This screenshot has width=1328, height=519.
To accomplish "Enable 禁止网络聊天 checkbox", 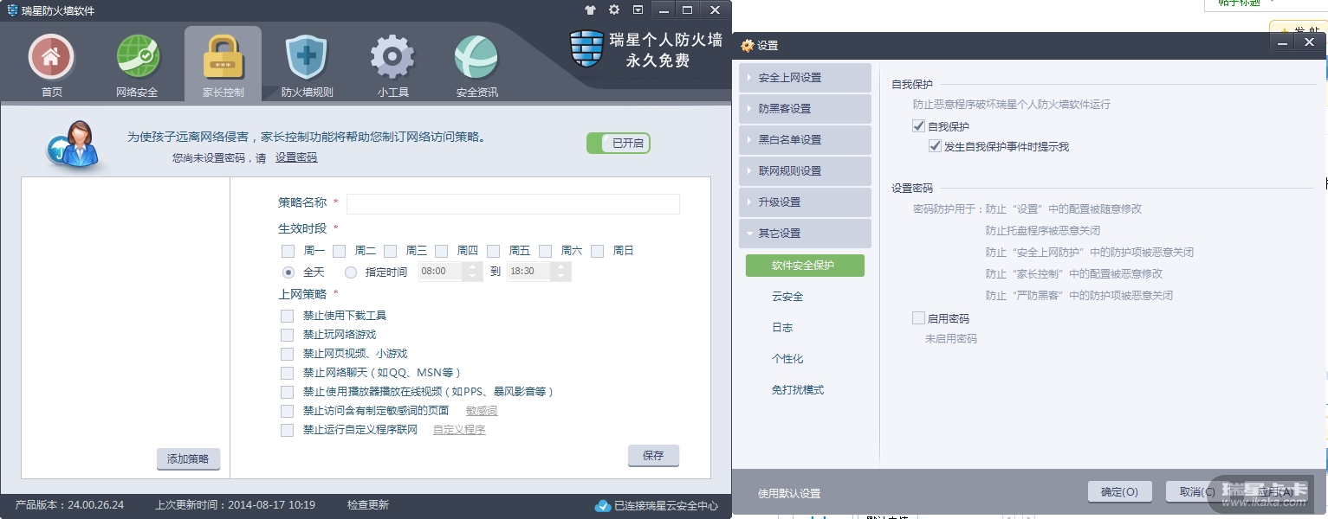I will tap(288, 373).
